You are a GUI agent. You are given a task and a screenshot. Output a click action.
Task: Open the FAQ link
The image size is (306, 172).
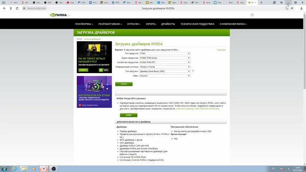click(176, 139)
